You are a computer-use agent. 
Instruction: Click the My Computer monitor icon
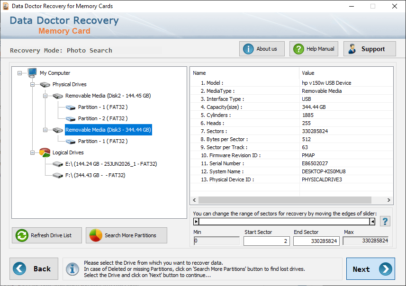point(33,73)
